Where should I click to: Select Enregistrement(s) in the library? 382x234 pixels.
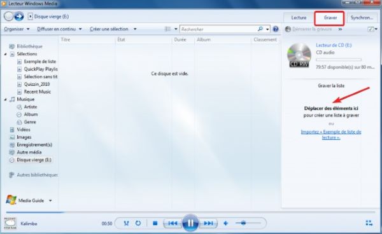(34, 145)
